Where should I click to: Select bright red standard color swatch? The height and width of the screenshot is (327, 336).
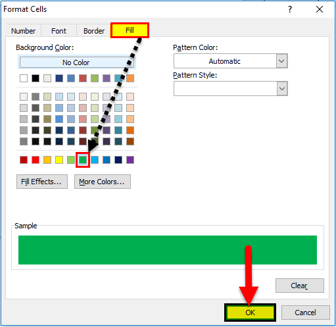(x=36, y=160)
